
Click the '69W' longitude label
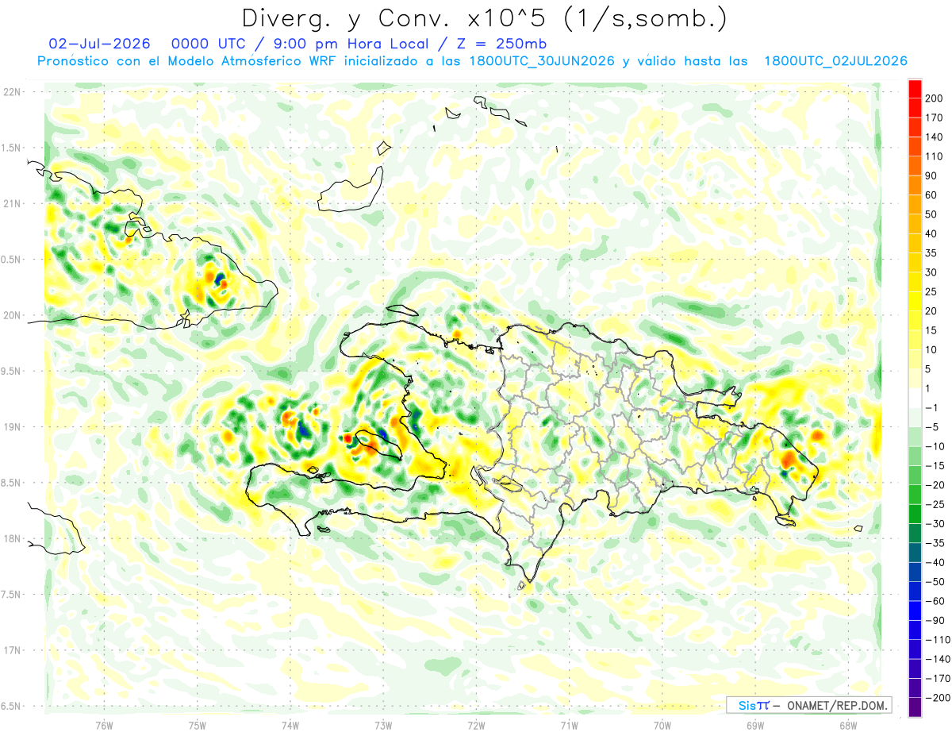[x=755, y=724]
